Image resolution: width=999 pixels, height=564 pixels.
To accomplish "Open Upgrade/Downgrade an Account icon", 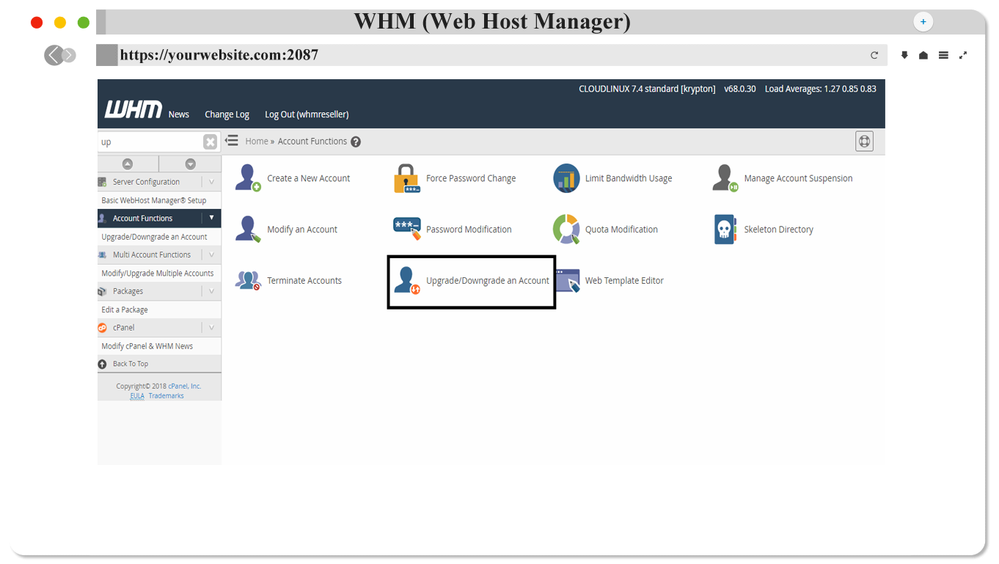I will pyautogui.click(x=407, y=281).
